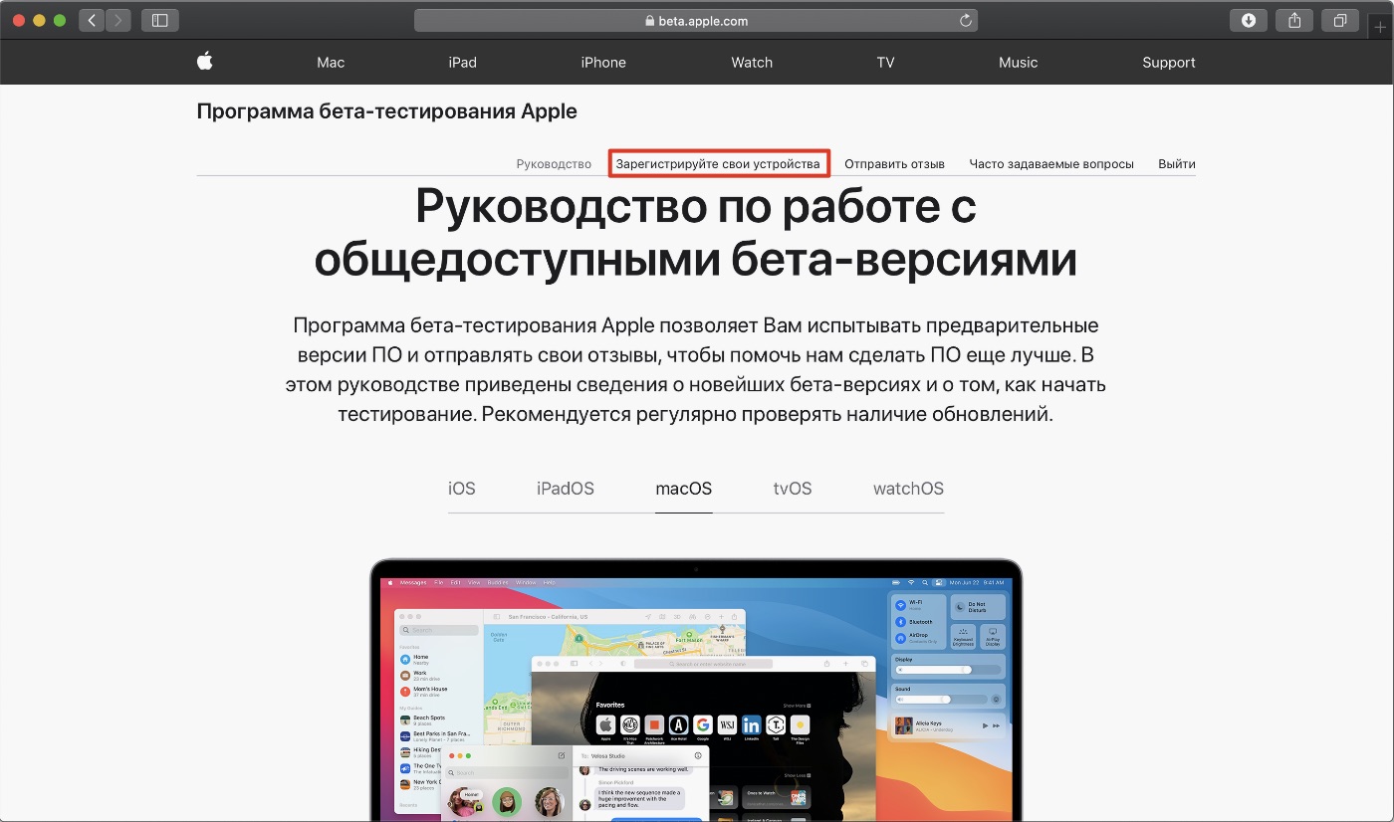Switch to the watchOS tab
Image resolution: width=1394 pixels, height=822 pixels.
tap(908, 489)
